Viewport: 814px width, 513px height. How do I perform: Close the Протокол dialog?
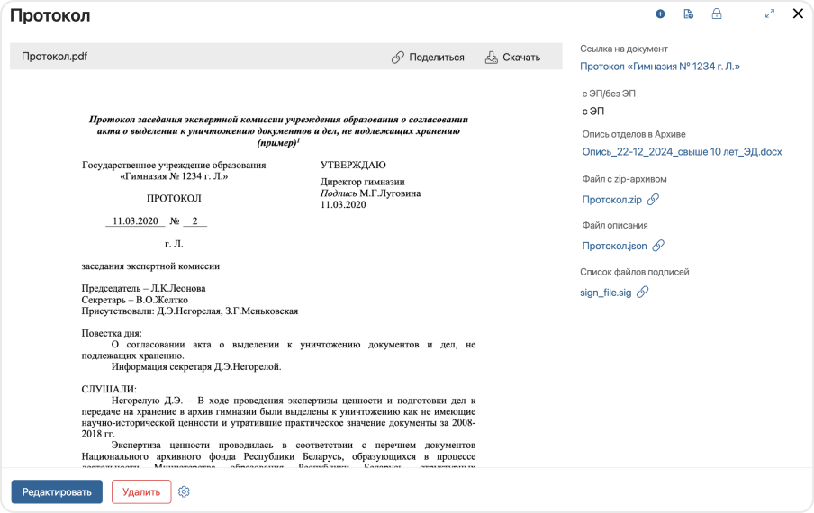798,14
